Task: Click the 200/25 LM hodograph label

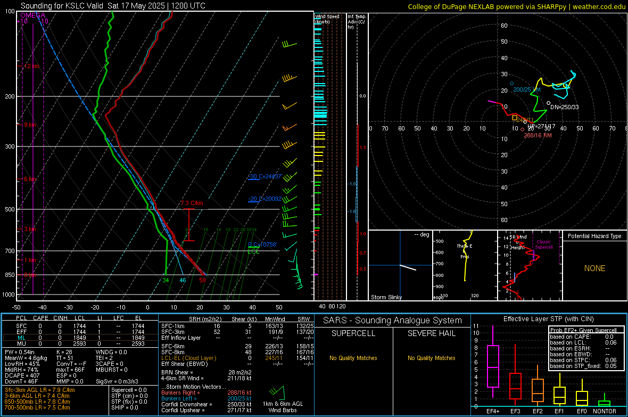Action: coord(527,90)
